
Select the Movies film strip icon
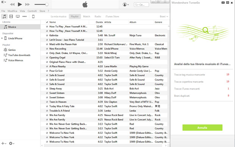pyautogui.click(x=11, y=16)
